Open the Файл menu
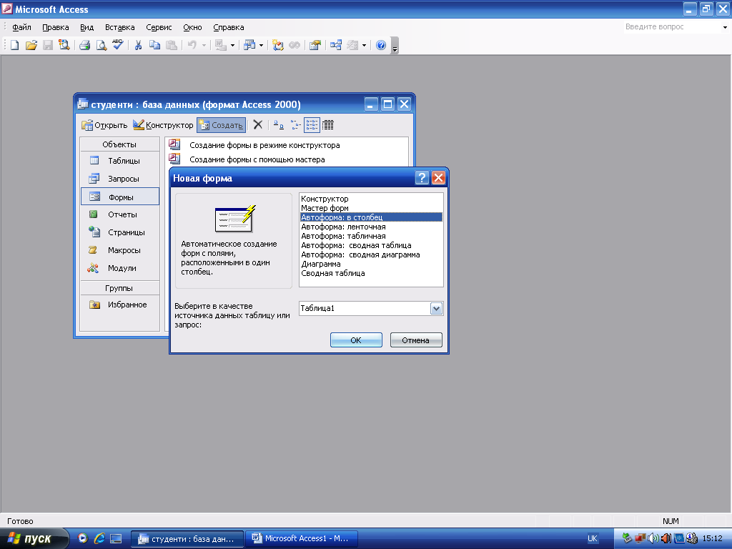The width and height of the screenshot is (732, 549). pyautogui.click(x=21, y=27)
